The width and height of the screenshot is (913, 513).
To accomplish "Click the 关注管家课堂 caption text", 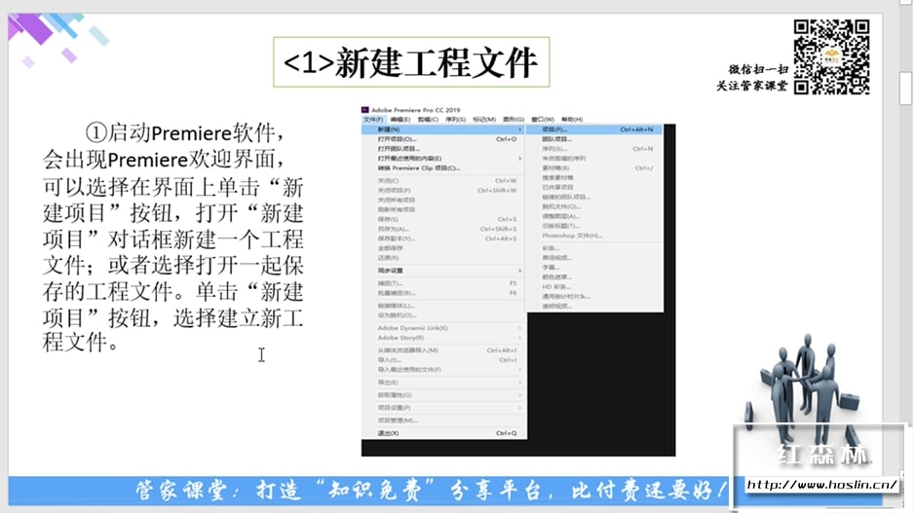I will coord(751,86).
